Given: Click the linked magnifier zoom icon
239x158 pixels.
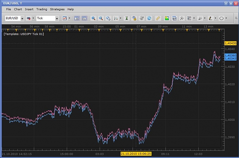Looking at the screenshot, I should 108,18.
